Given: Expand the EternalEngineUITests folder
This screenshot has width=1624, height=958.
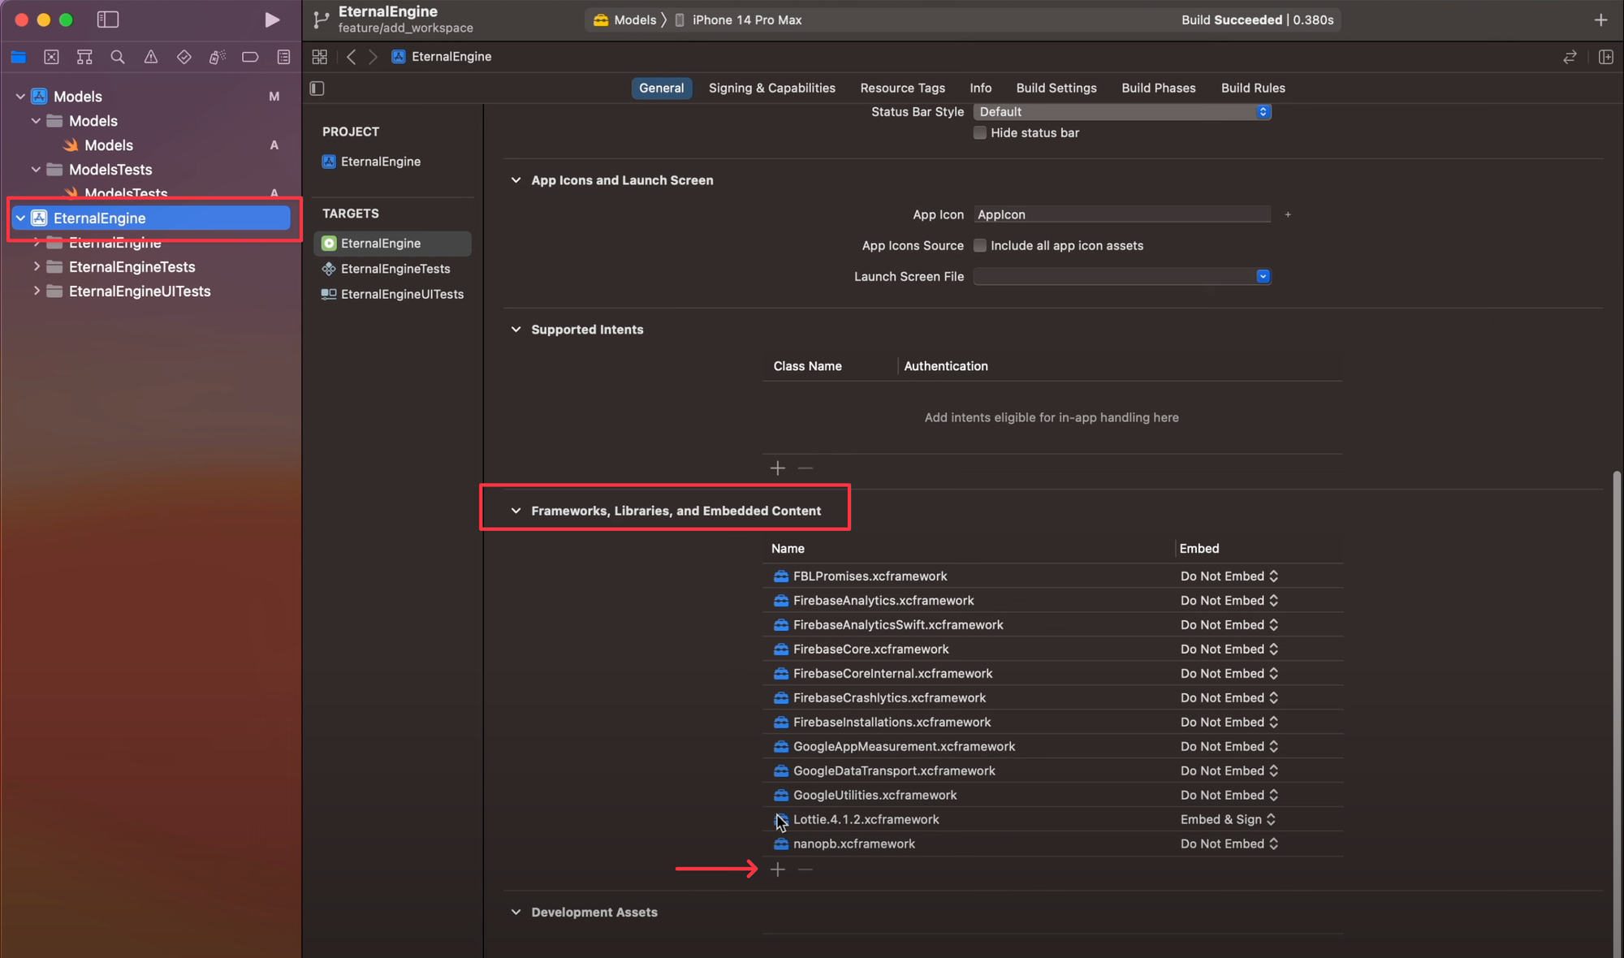Looking at the screenshot, I should 37,291.
